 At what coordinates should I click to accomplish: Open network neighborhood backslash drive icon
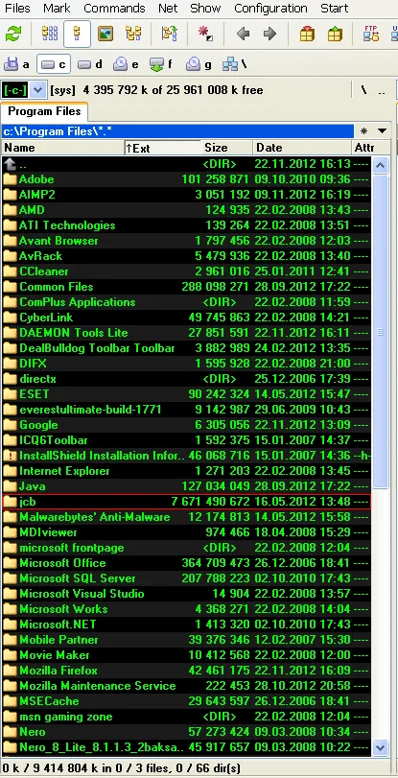point(235,64)
